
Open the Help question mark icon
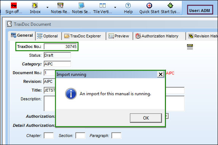pos(128,5)
